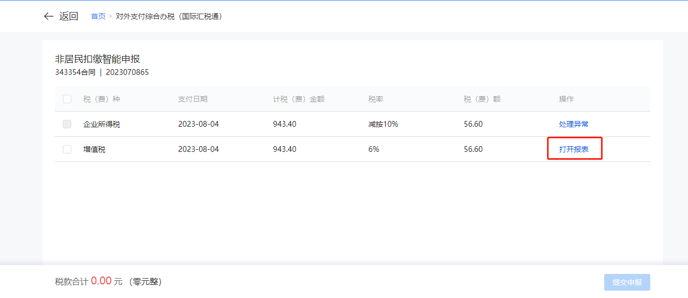This screenshot has width=688, height=298.
Task: Click the 计税（费）金额 column header
Action: click(x=299, y=99)
